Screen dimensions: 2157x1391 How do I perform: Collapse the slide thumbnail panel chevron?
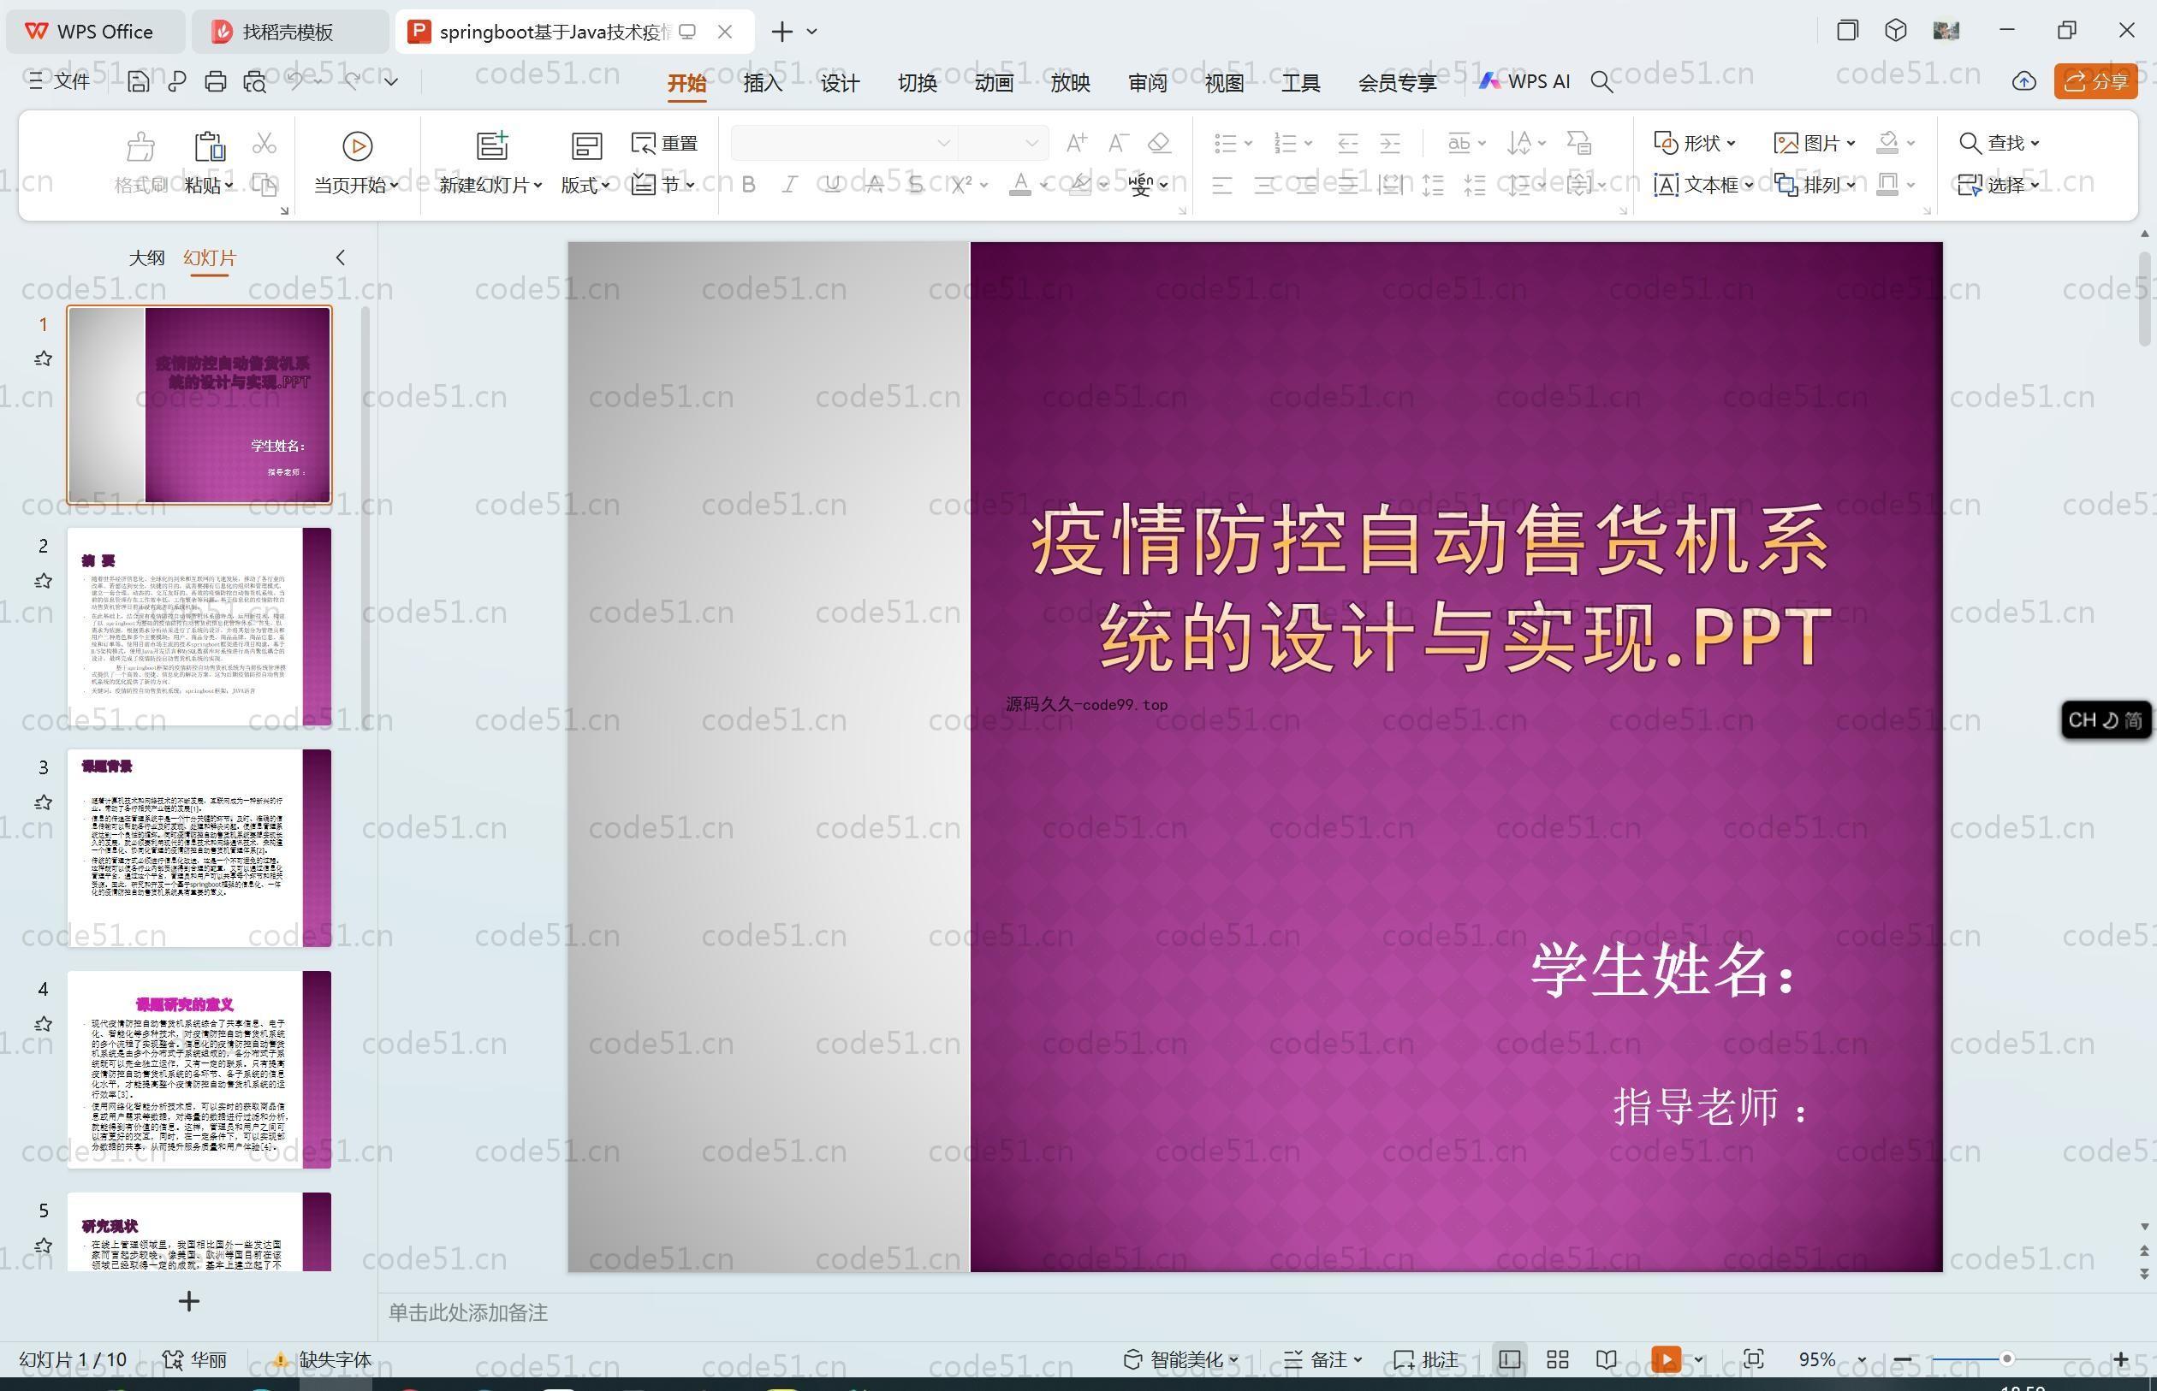coord(340,257)
